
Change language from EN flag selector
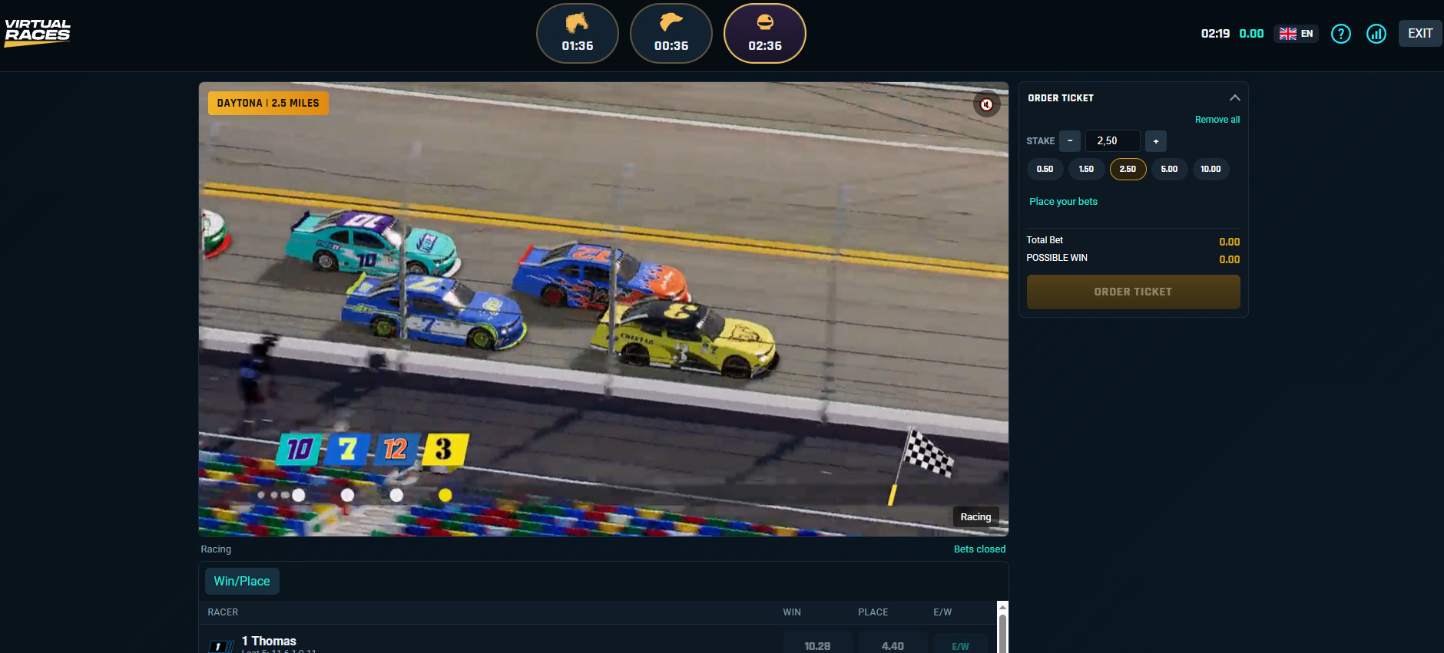[x=1297, y=34]
